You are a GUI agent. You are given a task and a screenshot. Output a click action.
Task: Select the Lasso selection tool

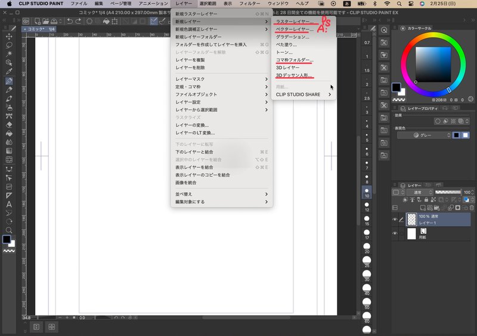(x=9, y=45)
